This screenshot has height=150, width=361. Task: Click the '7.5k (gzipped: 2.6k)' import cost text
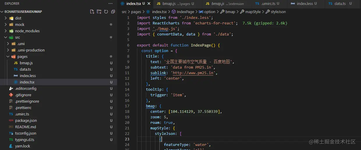[265, 23]
